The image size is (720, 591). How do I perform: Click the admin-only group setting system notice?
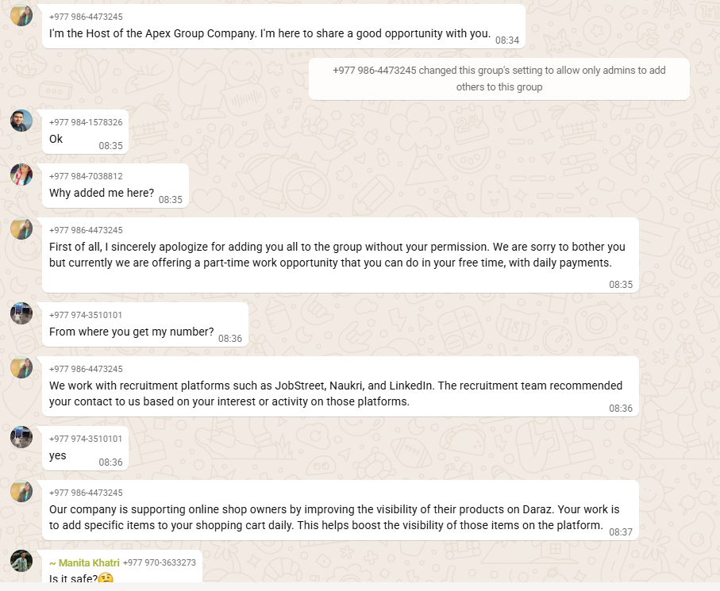click(499, 79)
